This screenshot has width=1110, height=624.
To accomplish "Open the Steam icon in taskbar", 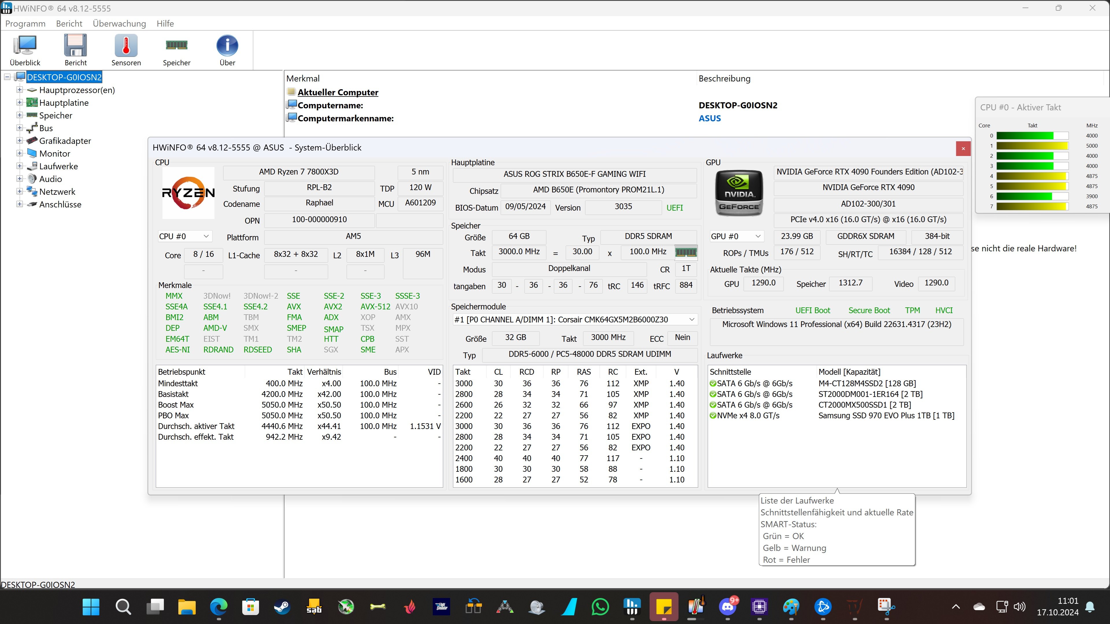I will coord(282,607).
